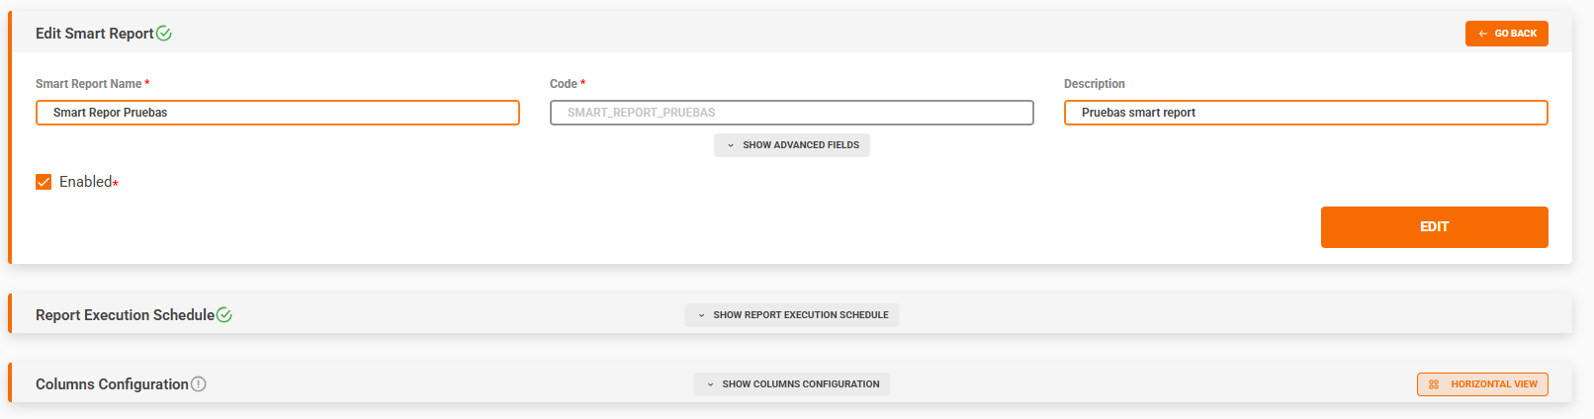Focus the Smart Report Name field
The height and width of the screenshot is (419, 1594).
tap(278, 113)
